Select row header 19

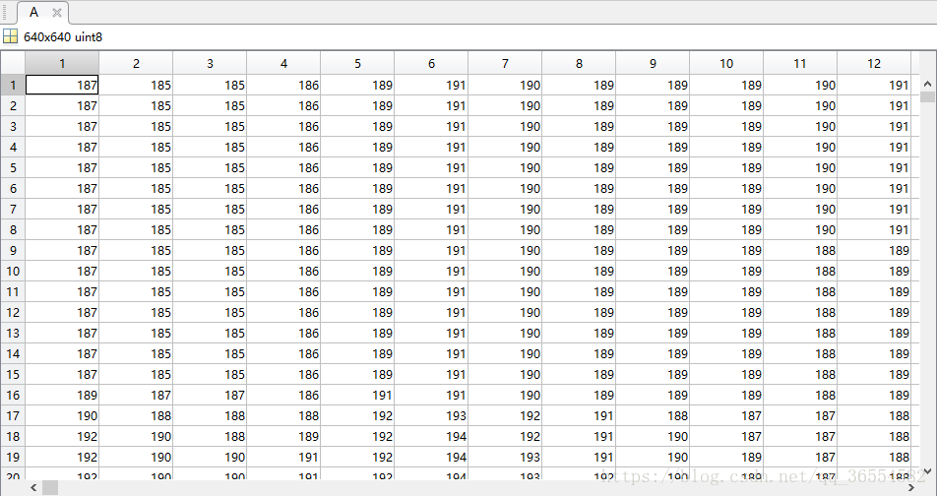click(13, 458)
